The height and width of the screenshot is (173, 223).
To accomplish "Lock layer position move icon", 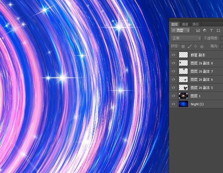I will 196,46.
